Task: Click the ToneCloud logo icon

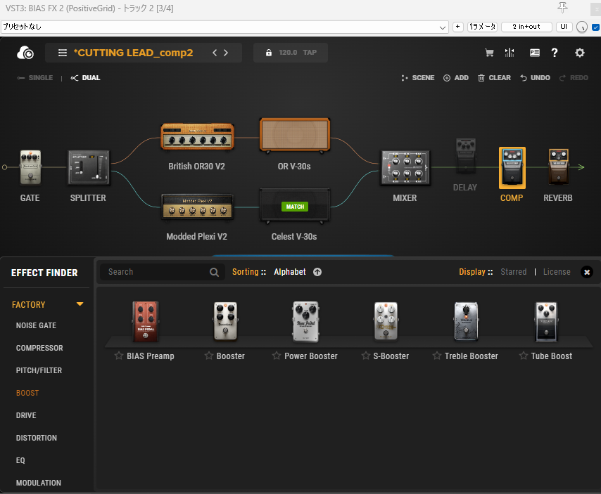Action: point(26,53)
